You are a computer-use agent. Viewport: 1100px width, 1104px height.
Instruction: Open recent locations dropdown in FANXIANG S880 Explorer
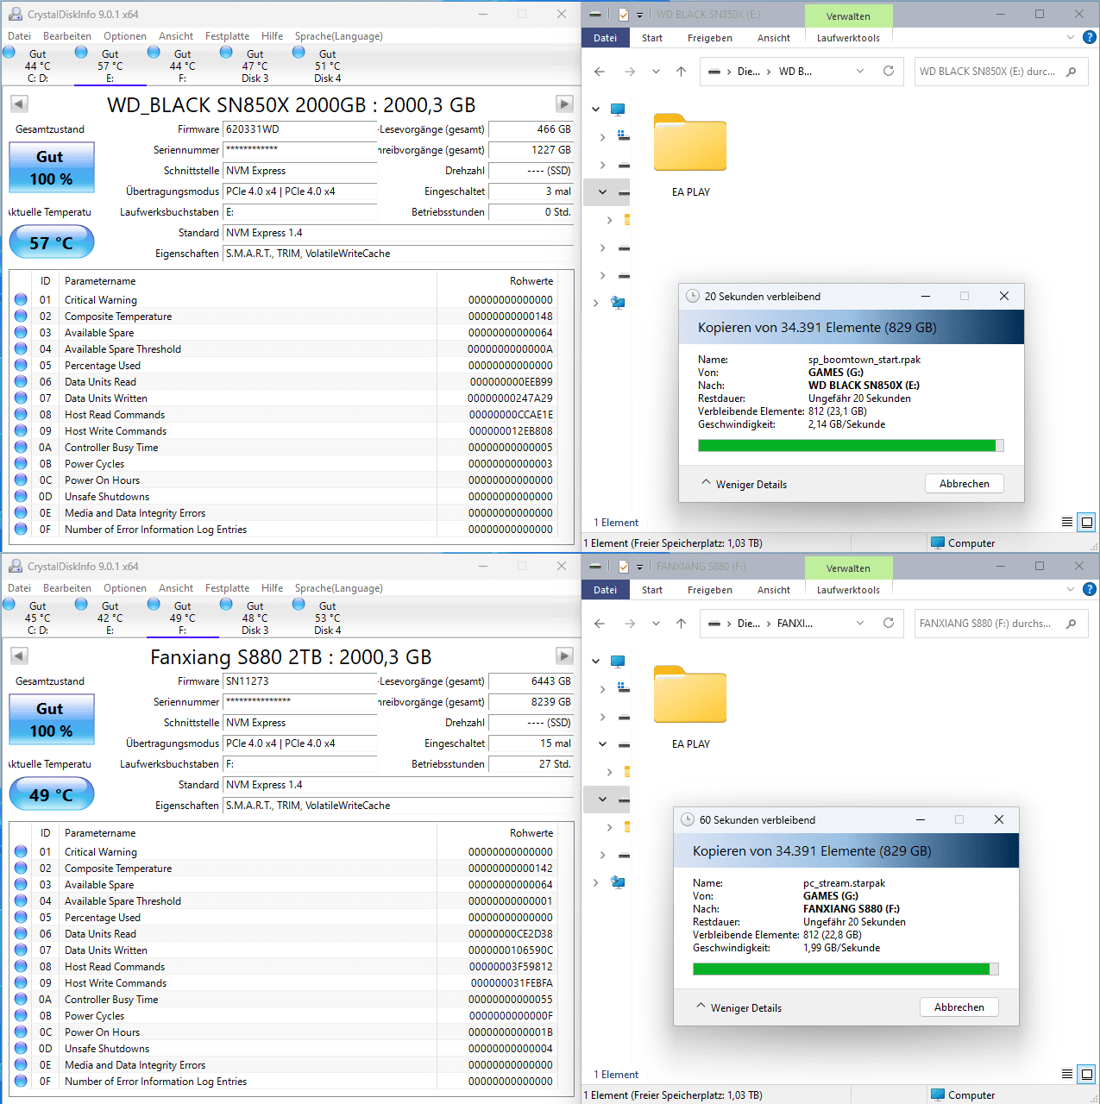pos(656,624)
